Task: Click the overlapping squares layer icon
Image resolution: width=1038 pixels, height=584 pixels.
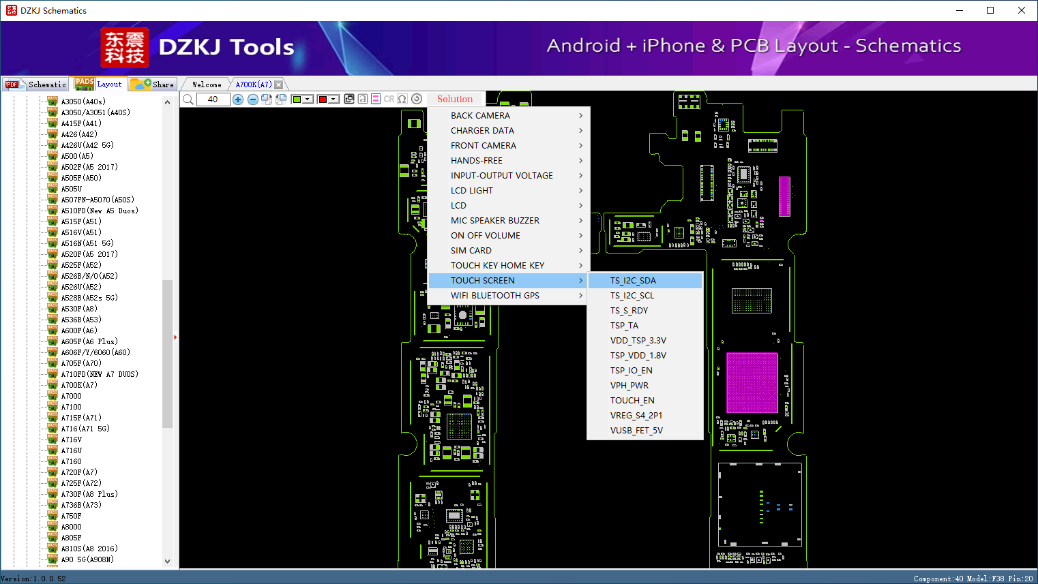Action: tap(349, 99)
